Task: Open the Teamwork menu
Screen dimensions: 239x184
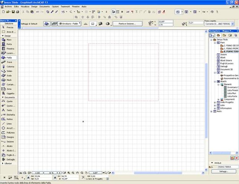Action: [x=65, y=7]
